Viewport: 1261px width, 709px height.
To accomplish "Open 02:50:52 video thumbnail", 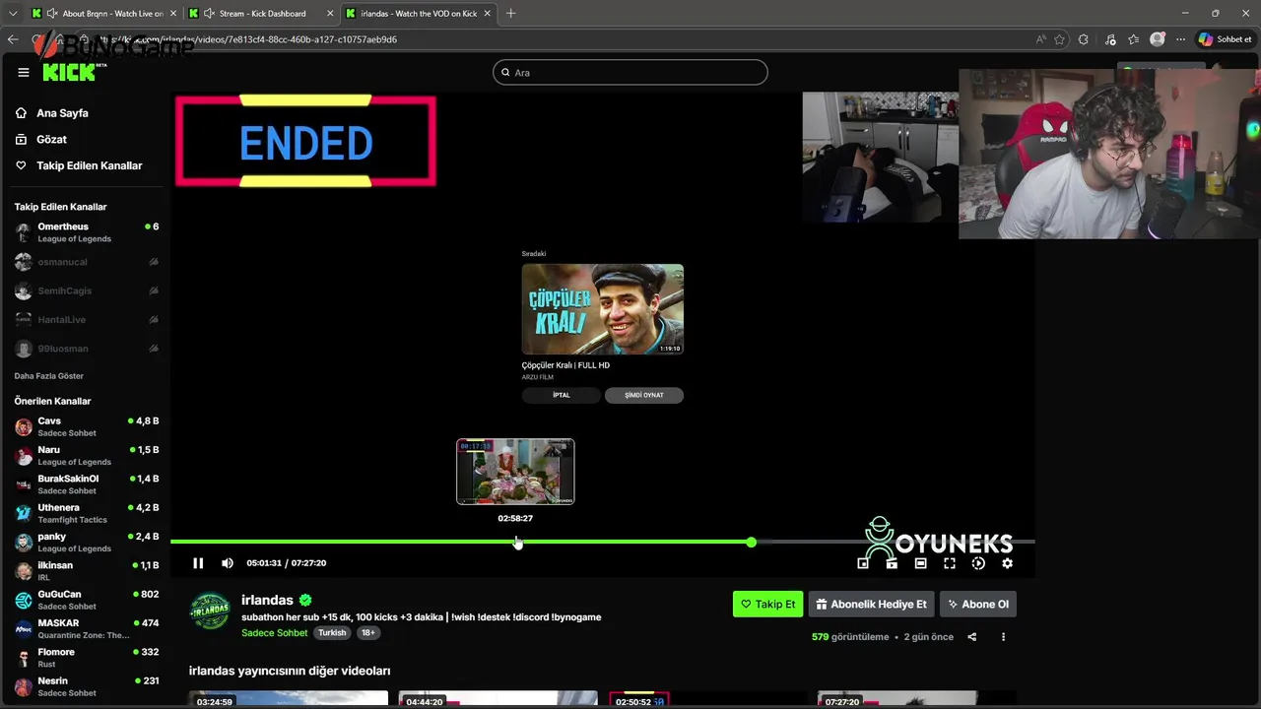I will click(x=707, y=698).
